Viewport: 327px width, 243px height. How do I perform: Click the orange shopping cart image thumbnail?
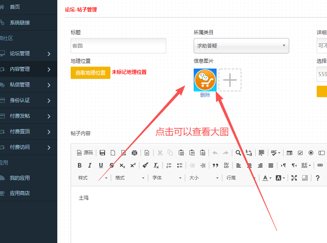(x=205, y=80)
